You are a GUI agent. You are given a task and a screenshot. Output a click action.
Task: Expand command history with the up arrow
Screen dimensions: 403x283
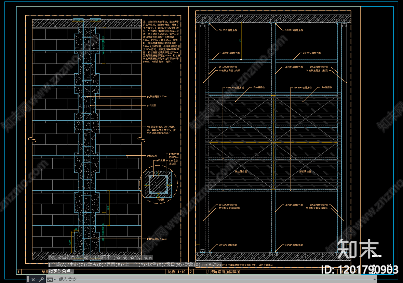375,279
